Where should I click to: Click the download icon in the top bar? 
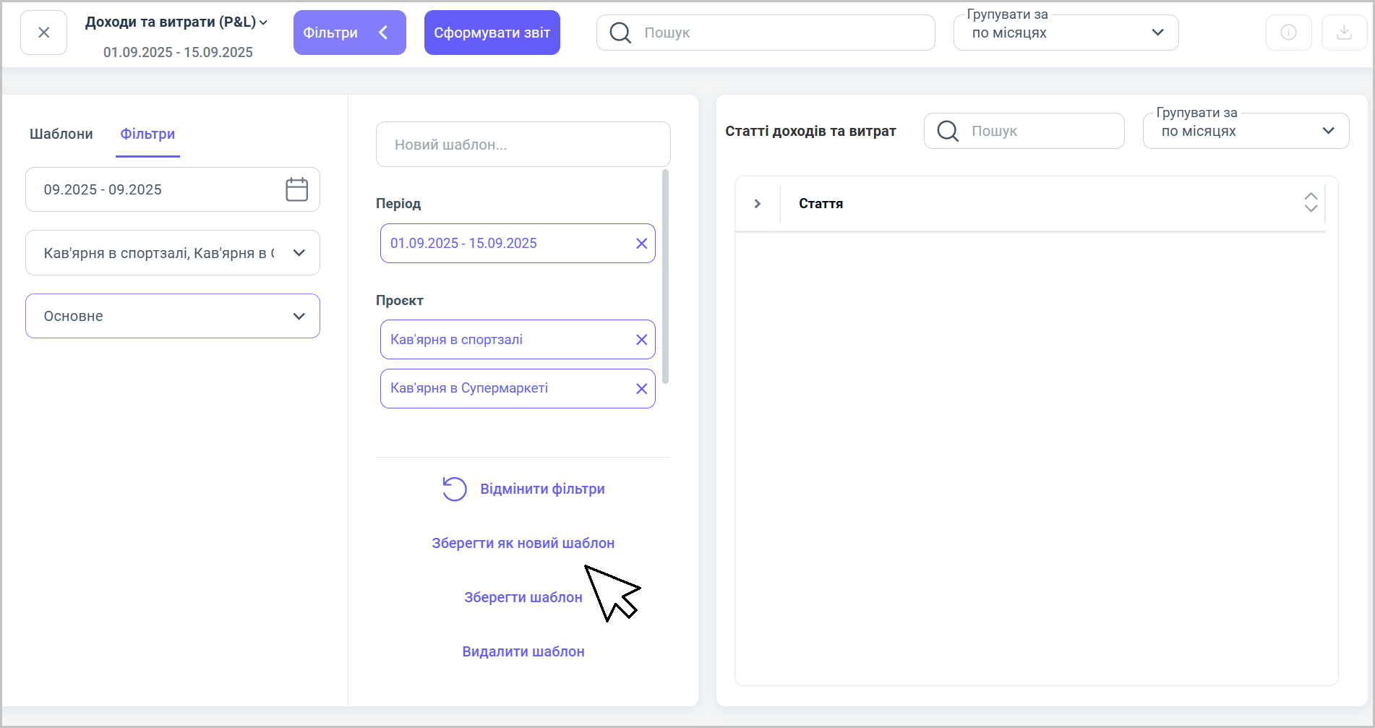(x=1344, y=33)
